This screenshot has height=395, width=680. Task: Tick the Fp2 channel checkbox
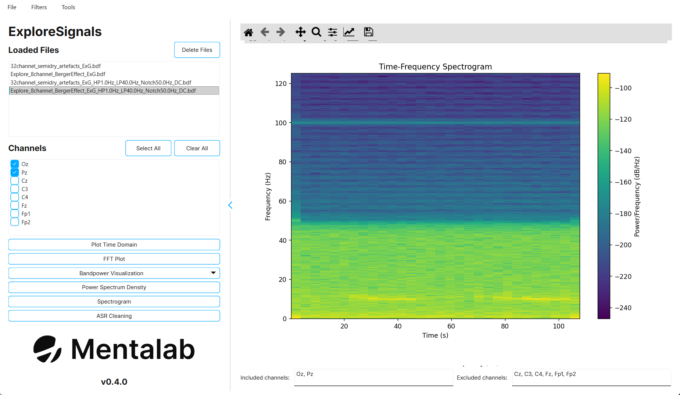[15, 222]
